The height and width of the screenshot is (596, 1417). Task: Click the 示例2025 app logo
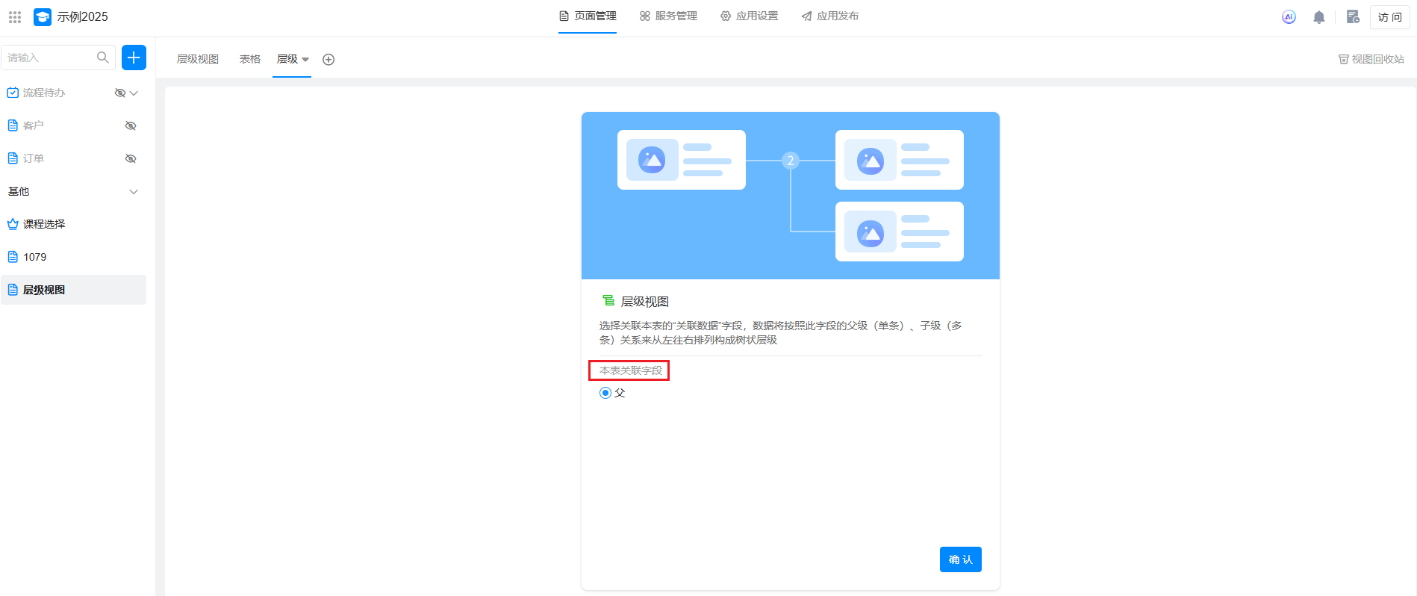[43, 16]
